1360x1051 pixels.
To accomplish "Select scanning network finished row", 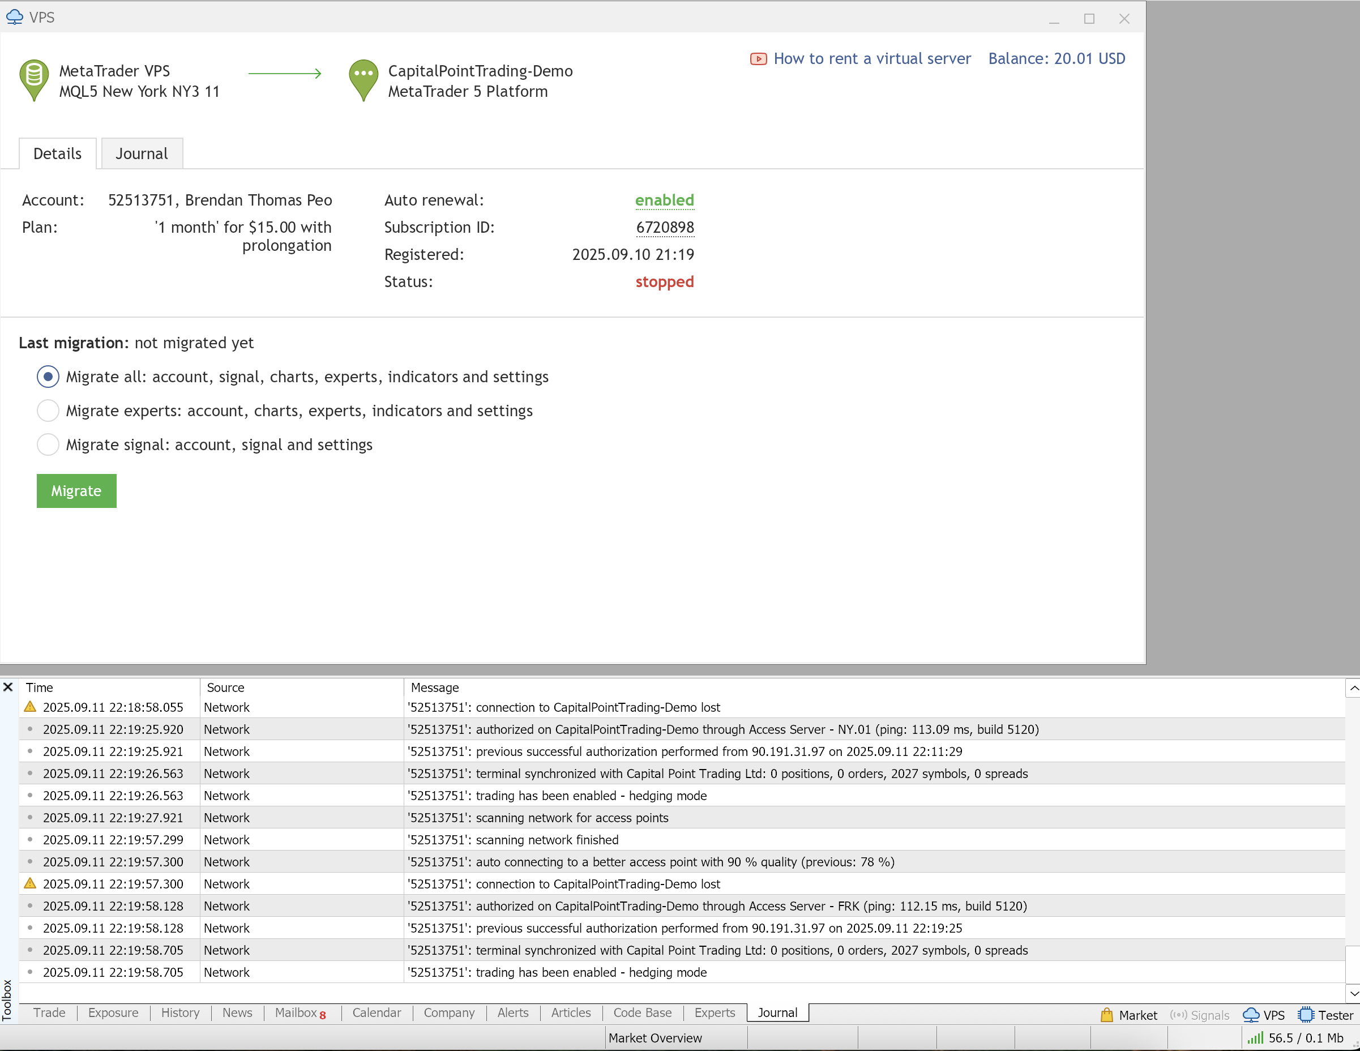I will coord(682,839).
